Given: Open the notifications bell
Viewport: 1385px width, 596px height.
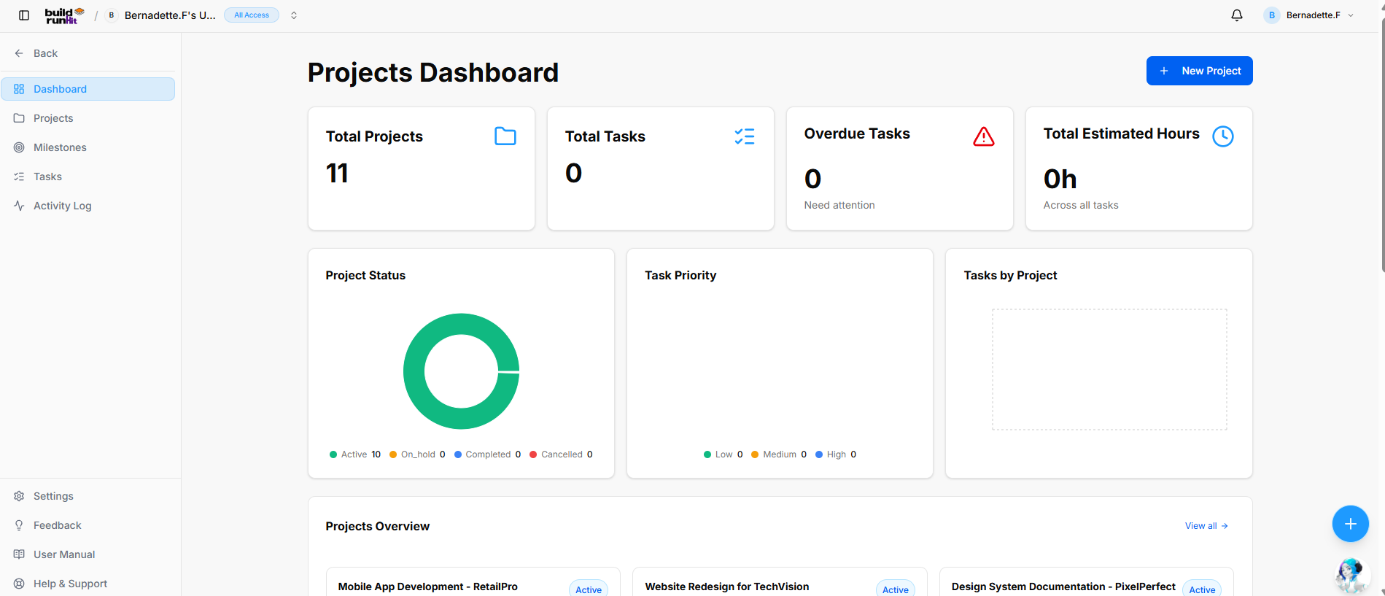Looking at the screenshot, I should (1237, 15).
